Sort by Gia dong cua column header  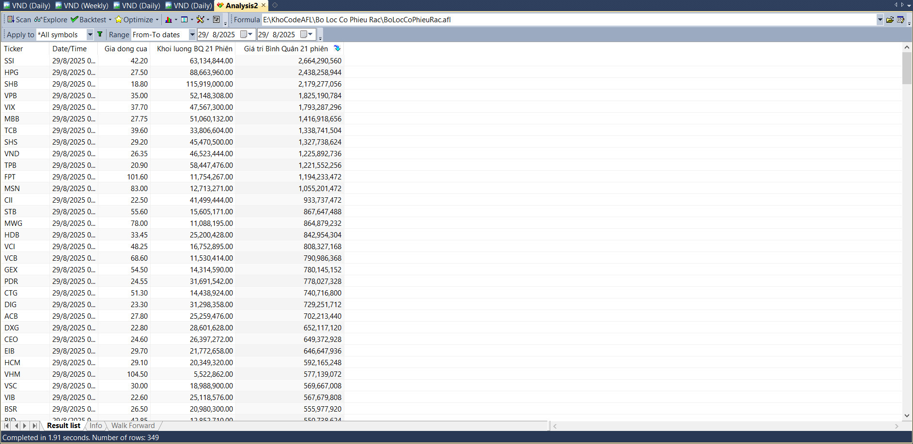coord(125,49)
